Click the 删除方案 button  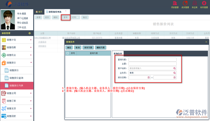(101, 48)
